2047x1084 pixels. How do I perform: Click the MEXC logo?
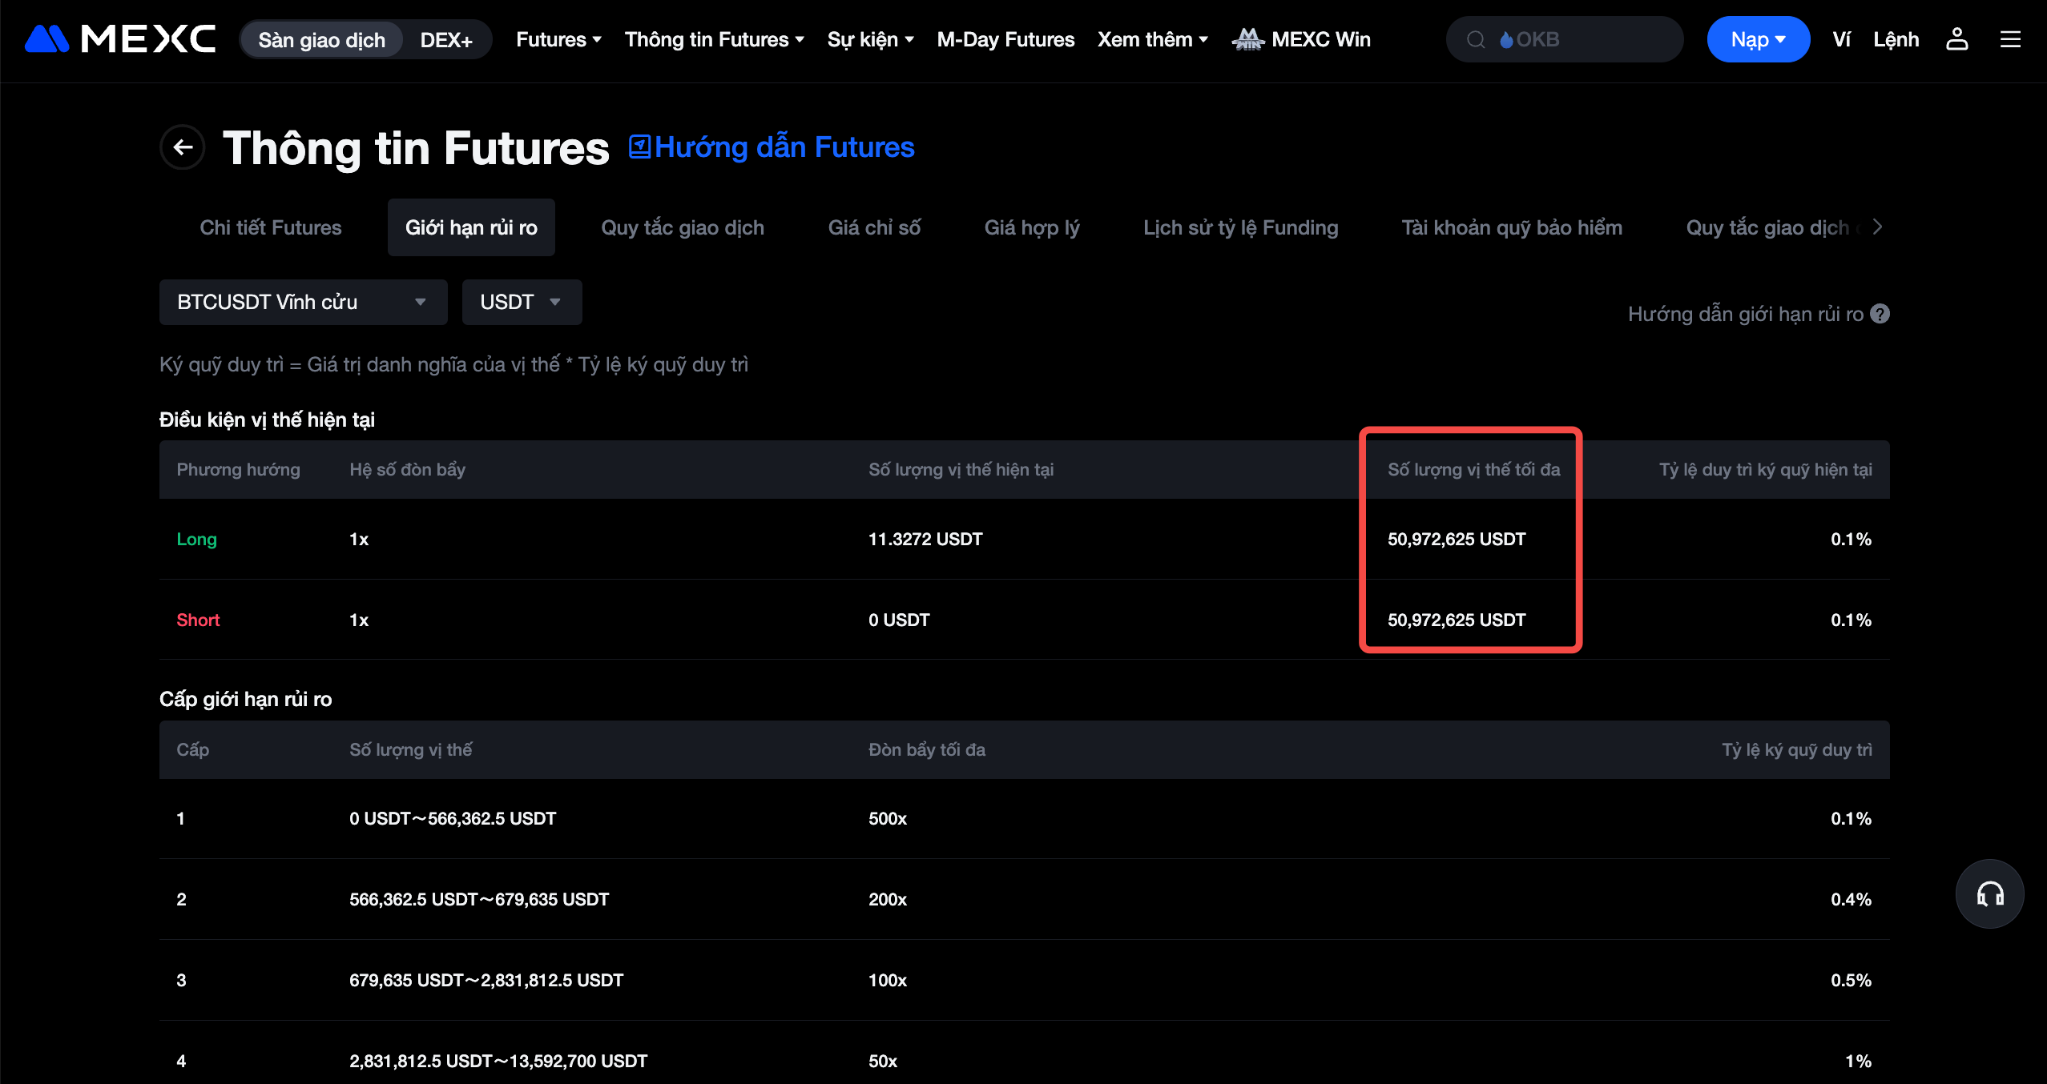[120, 39]
